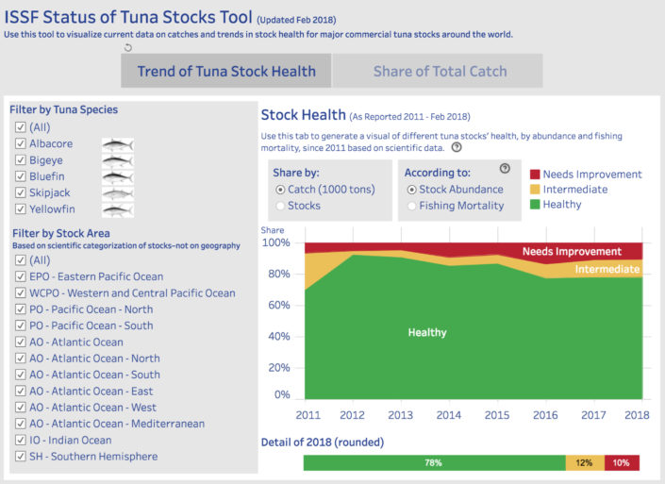Uncheck the IO - Indian Ocean checkbox

click(21, 440)
